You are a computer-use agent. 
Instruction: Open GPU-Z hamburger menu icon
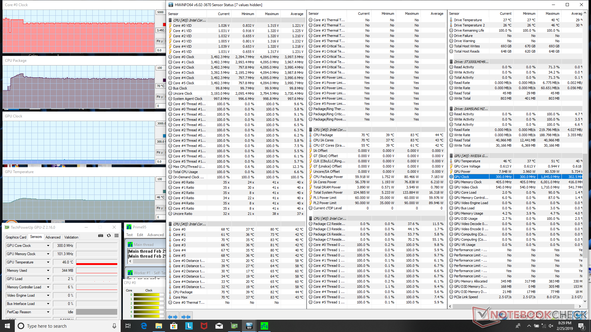point(116,235)
